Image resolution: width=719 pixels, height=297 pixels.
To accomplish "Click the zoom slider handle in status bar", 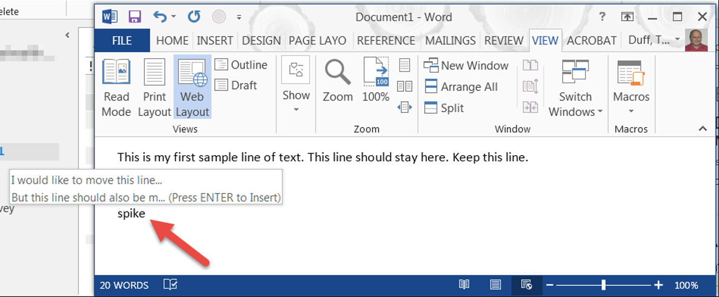I will [x=603, y=285].
